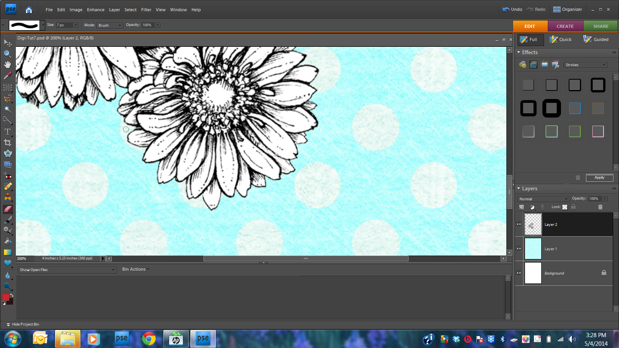Select the Magic Wand tool

pyautogui.click(x=7, y=109)
